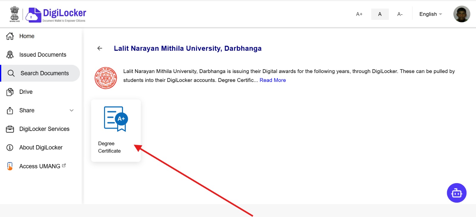The height and width of the screenshot is (217, 476).
Task: Click the About DigiLocker info icon
Action: point(10,148)
